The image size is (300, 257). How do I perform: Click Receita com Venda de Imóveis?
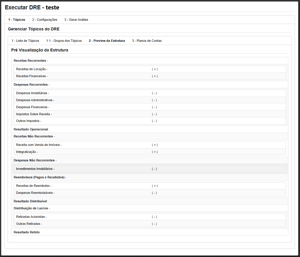pyautogui.click(x=39, y=145)
